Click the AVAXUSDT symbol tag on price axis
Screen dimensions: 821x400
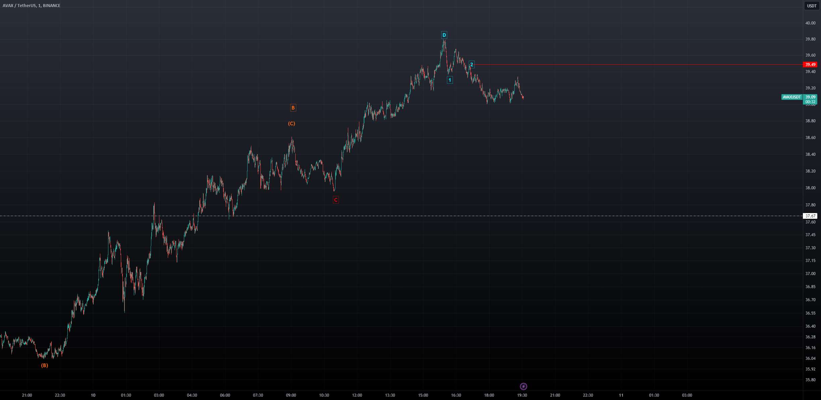point(792,97)
